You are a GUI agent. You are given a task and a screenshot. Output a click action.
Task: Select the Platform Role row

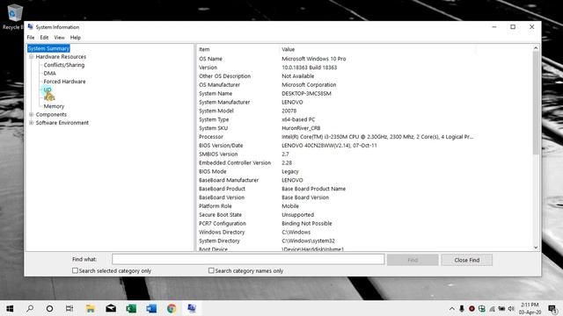(364, 206)
